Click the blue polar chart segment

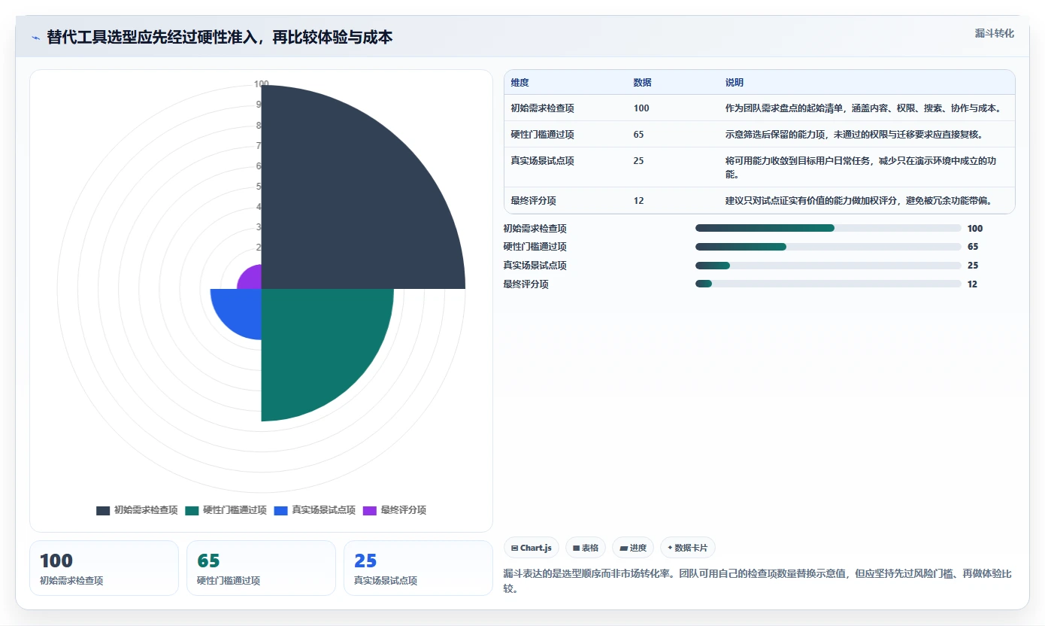(241, 310)
